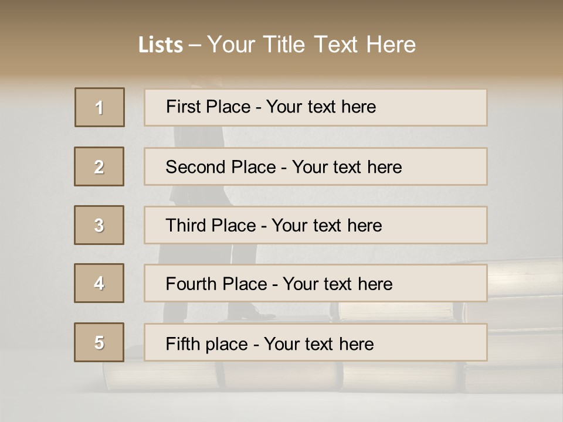Select the number 4 box
This screenshot has width=563, height=422.
(99, 283)
